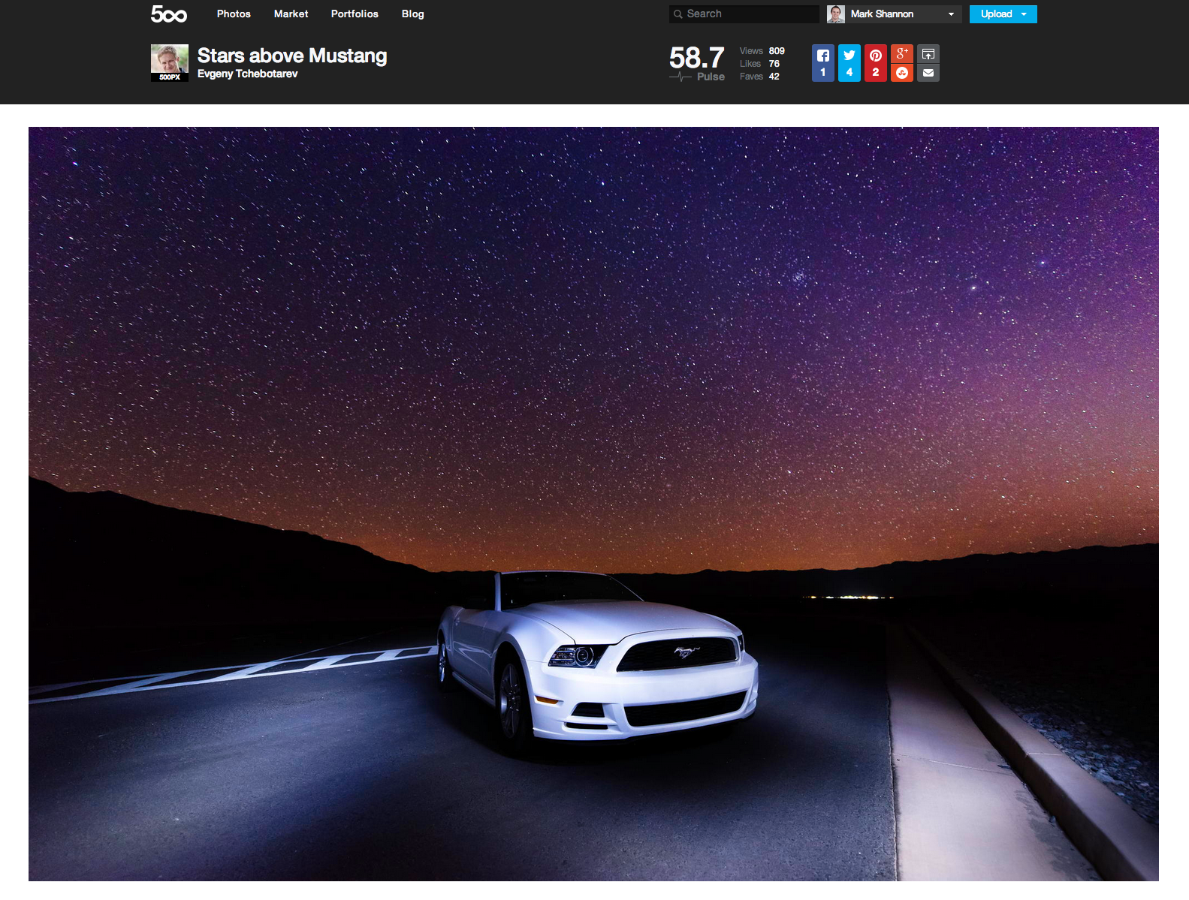The height and width of the screenshot is (900, 1189).
Task: Open Evgeny Tchebotarev's profile link
Action: click(x=247, y=74)
